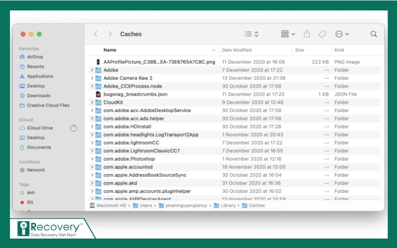This screenshot has height=248, width=397.
Task: Click Library in the path bar
Action: 225,205
